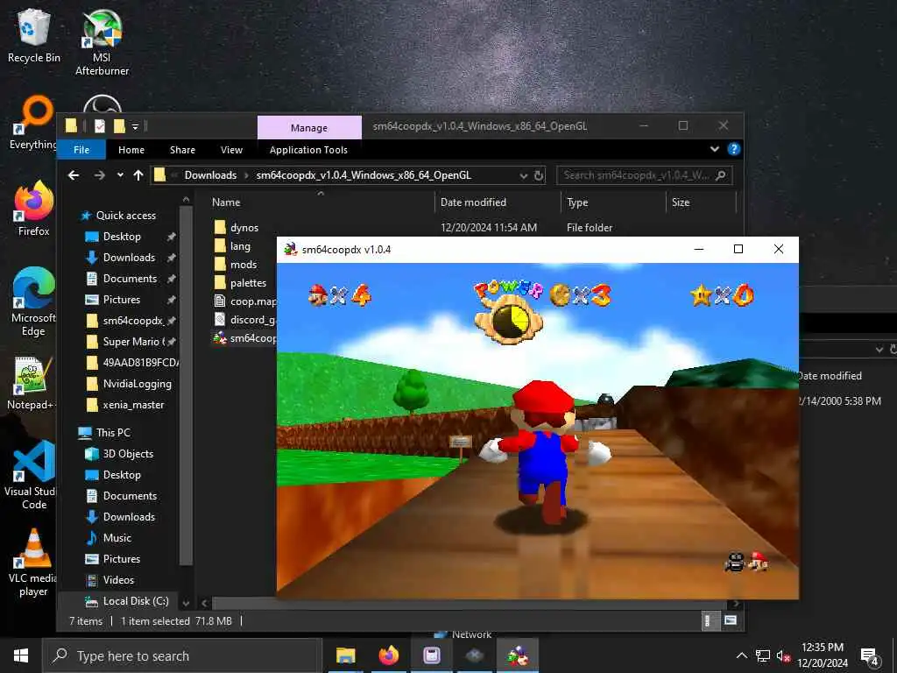Switch to the Share ribbon tab
Image resolution: width=897 pixels, height=673 pixels.
click(182, 149)
